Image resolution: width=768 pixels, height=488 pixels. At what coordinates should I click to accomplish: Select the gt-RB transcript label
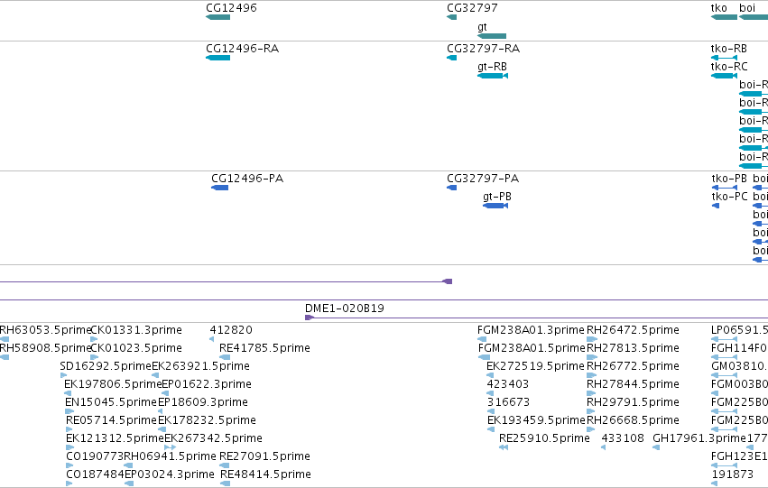(x=492, y=67)
